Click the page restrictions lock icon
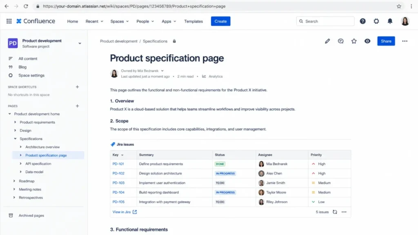Image resolution: width=418 pixels, height=235 pixels. point(174,41)
